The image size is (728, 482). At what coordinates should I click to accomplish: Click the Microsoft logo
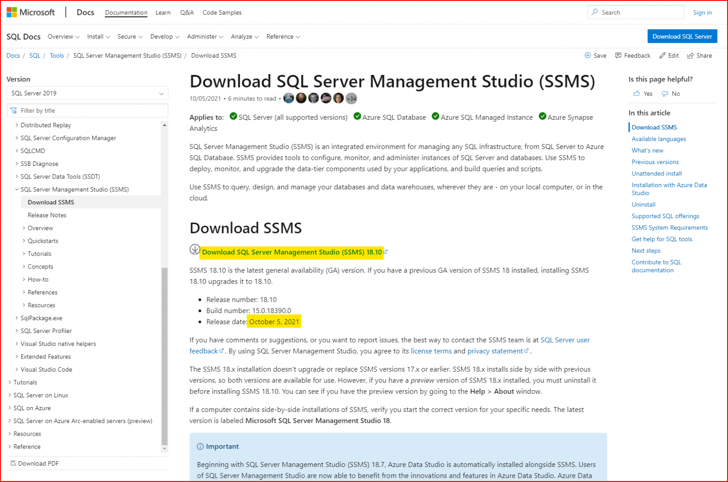pos(30,12)
